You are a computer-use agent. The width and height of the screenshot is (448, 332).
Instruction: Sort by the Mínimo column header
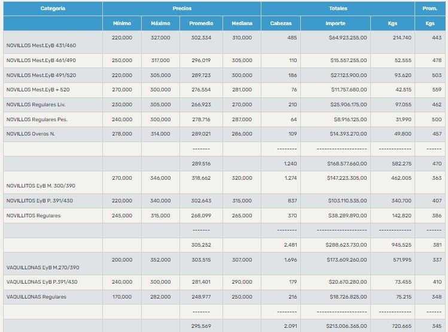point(122,23)
